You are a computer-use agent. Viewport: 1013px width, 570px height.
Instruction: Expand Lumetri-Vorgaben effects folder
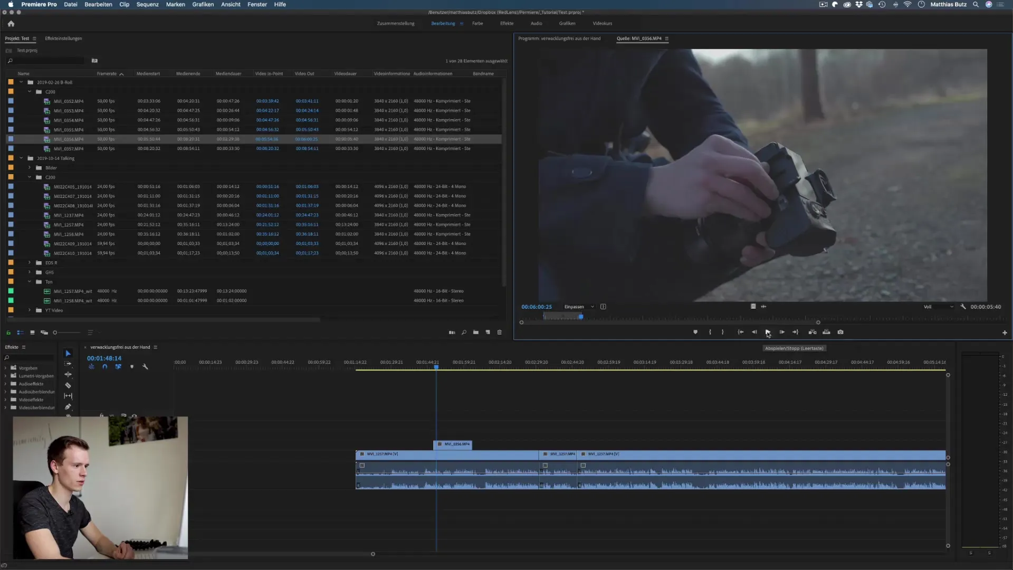pos(6,376)
